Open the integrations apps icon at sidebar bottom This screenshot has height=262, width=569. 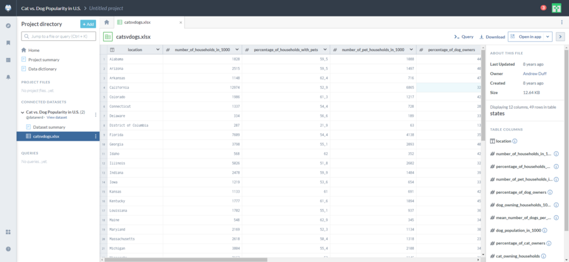click(x=8, y=232)
